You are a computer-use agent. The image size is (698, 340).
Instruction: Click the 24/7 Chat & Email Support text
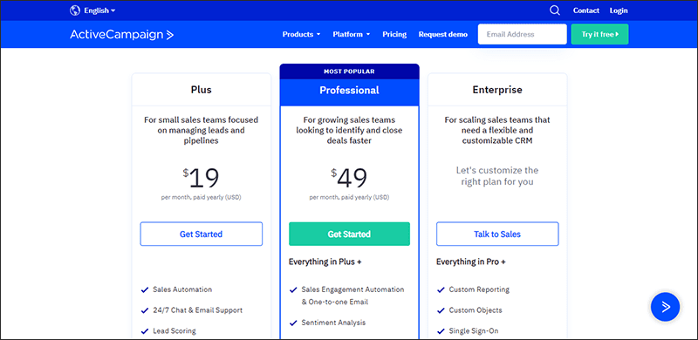click(x=198, y=310)
